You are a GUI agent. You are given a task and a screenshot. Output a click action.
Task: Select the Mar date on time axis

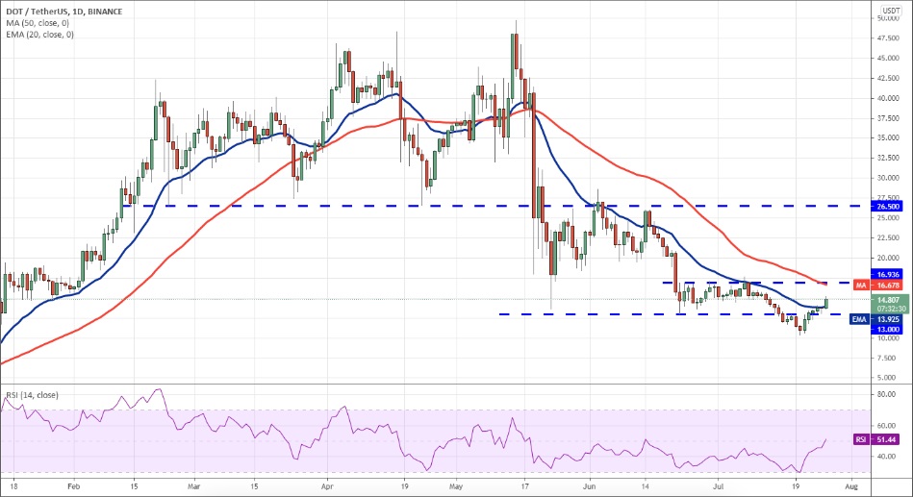point(194,485)
